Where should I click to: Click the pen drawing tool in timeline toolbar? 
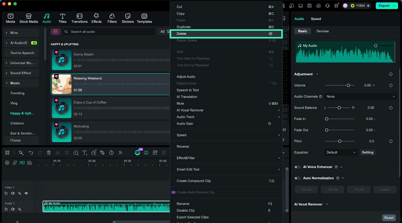(x=102, y=152)
